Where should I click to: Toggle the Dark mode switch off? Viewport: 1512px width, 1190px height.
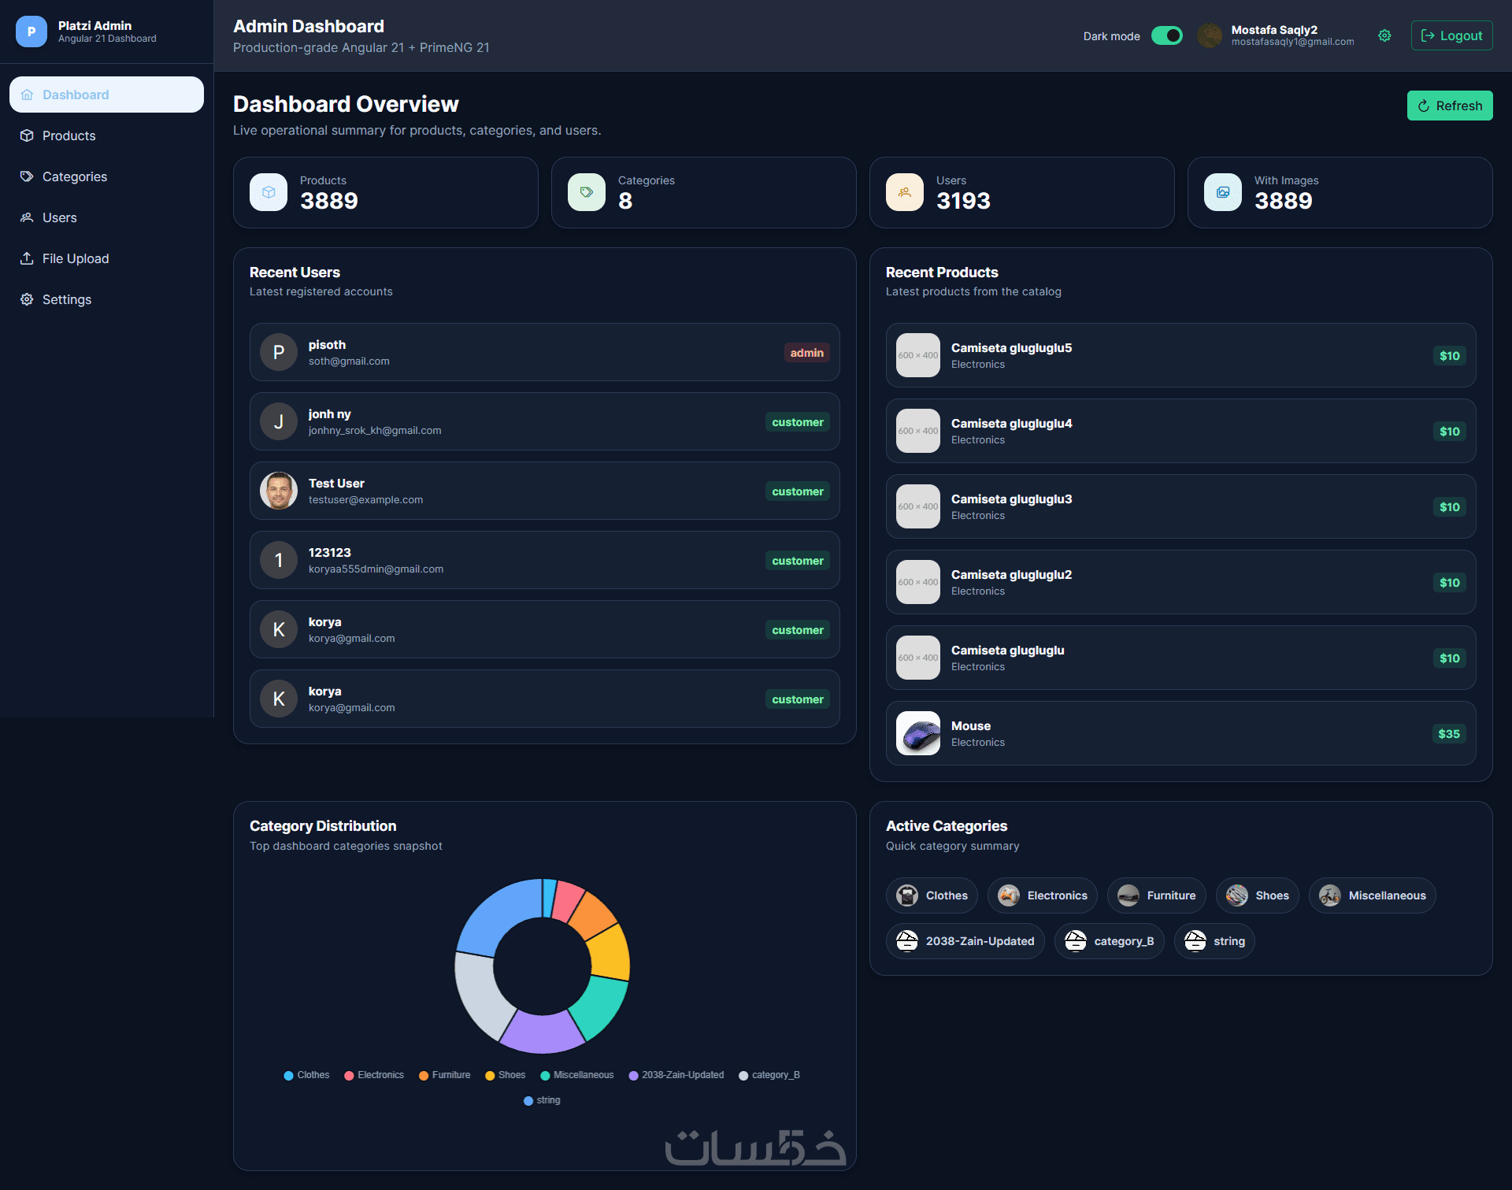point(1167,35)
